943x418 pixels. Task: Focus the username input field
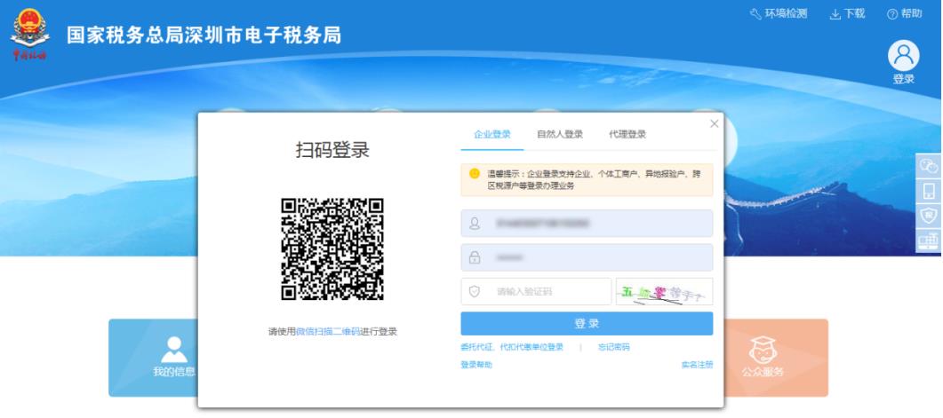(x=587, y=224)
